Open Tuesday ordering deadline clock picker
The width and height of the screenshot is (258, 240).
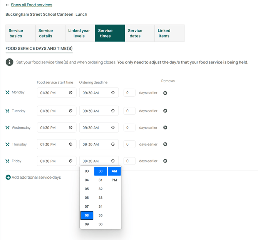pyautogui.click(x=113, y=111)
